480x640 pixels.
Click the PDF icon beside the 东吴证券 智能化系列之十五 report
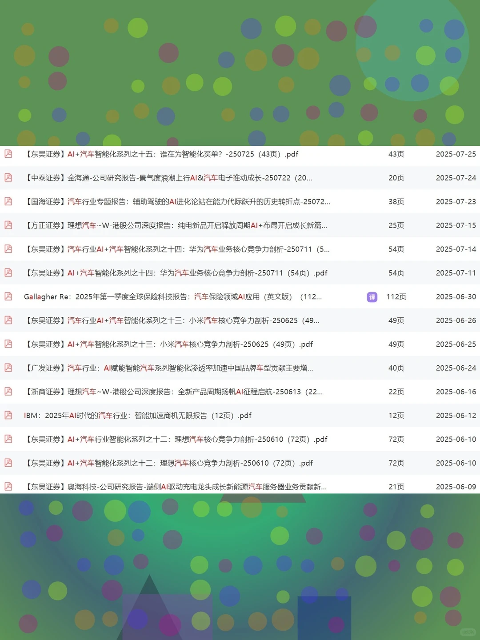[x=8, y=154]
